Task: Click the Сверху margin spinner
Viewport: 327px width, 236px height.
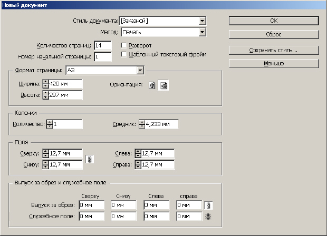Action: (45, 154)
